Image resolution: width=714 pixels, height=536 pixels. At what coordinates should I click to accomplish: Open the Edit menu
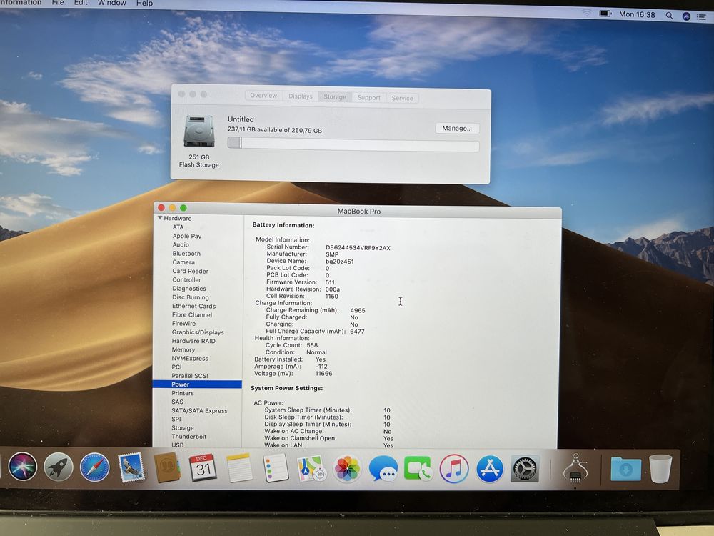(81, 3)
